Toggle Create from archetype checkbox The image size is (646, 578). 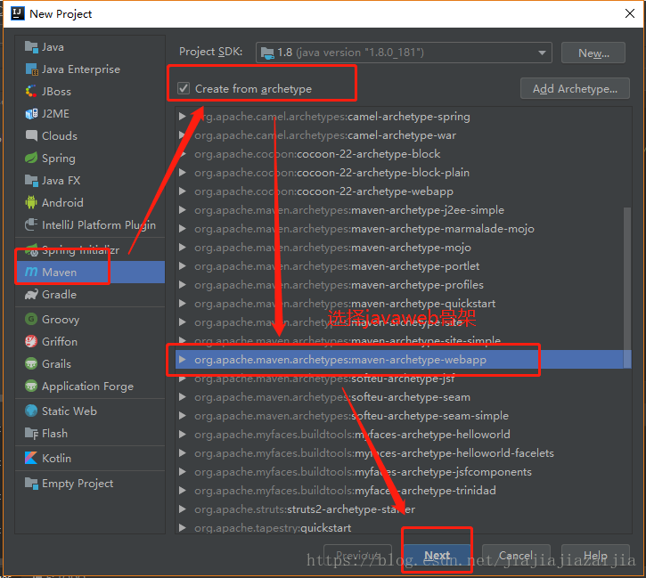184,88
